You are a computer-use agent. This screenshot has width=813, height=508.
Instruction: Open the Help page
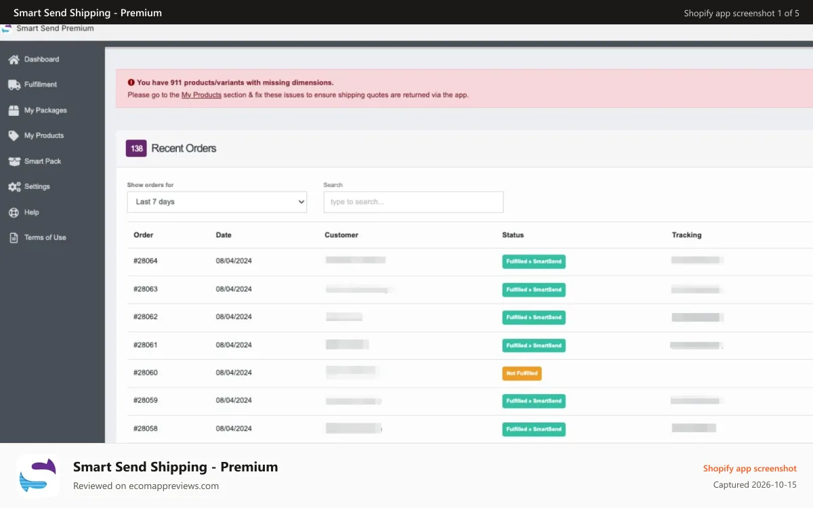[x=32, y=212]
